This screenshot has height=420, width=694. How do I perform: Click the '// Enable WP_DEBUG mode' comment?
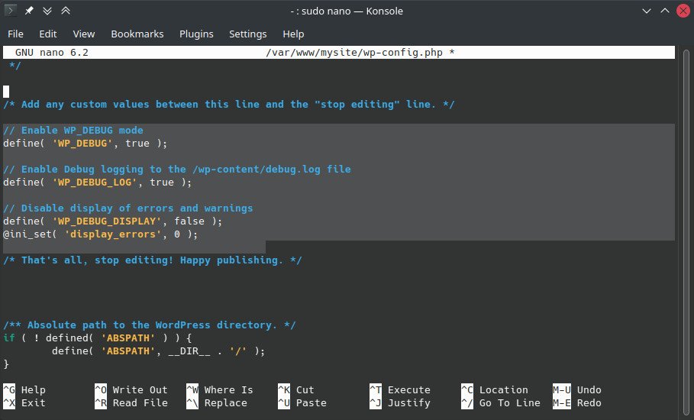coord(73,131)
